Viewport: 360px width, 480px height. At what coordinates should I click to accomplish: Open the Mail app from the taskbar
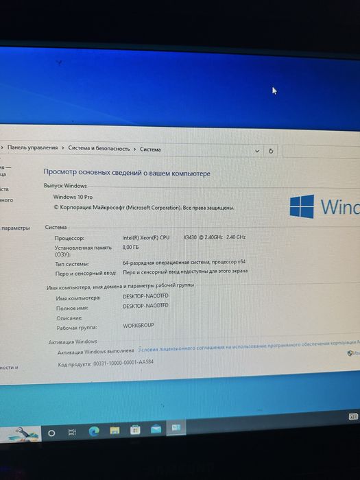156,429
